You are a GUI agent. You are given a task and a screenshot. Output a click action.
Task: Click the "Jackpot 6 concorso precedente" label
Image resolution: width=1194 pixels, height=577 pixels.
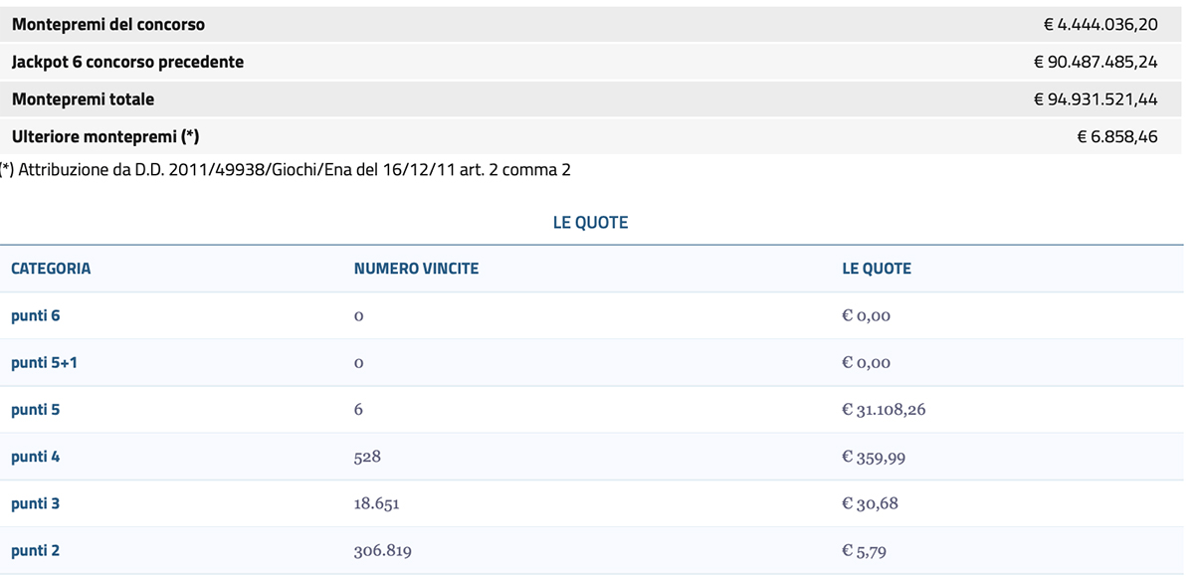click(127, 62)
